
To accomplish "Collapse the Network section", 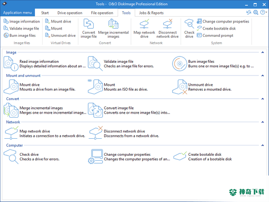I will click(262, 122).
